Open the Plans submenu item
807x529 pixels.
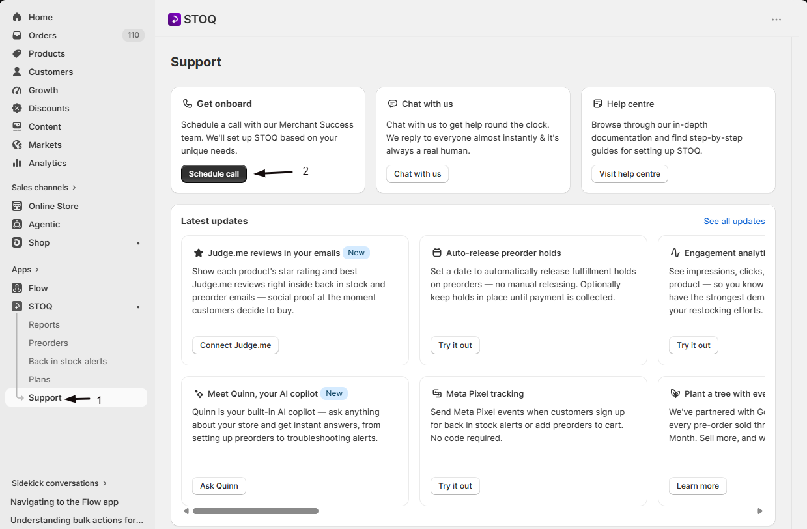click(x=40, y=379)
